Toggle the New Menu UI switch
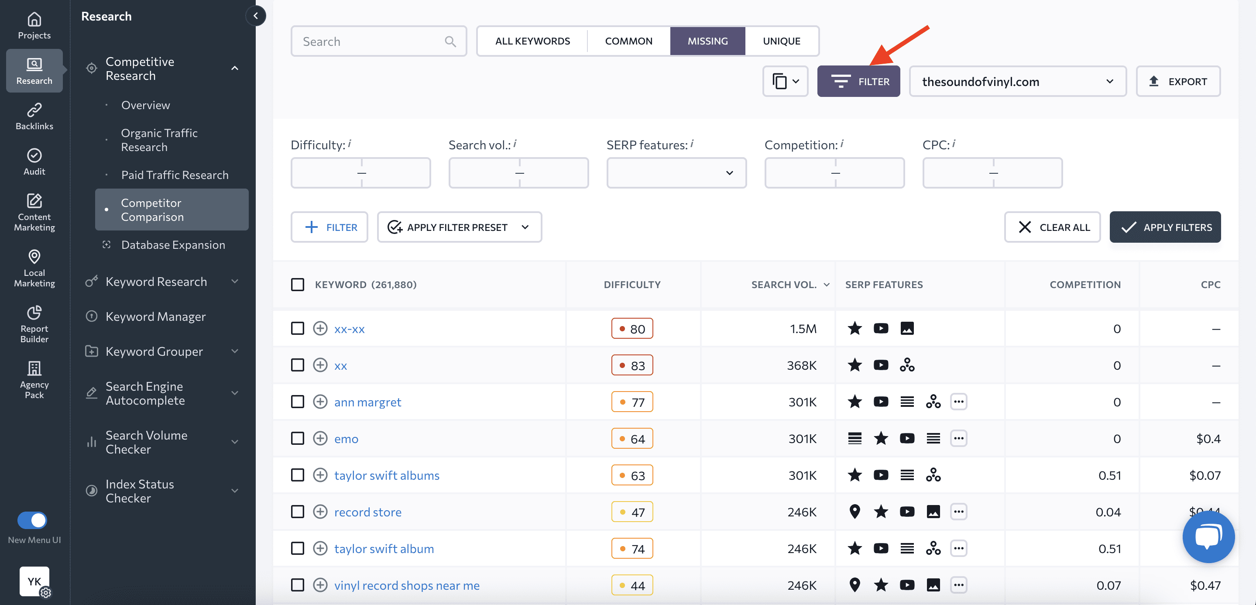This screenshot has height=605, width=1256. 32,520
